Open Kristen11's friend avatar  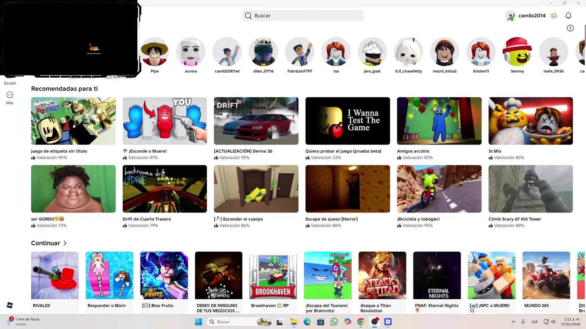pos(481,52)
